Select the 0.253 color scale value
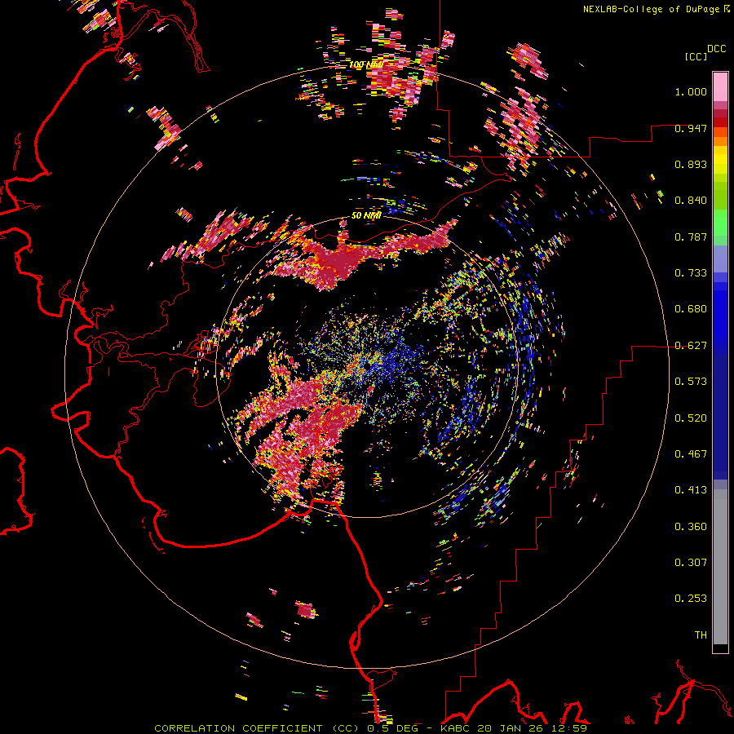The height and width of the screenshot is (734, 734). [691, 599]
